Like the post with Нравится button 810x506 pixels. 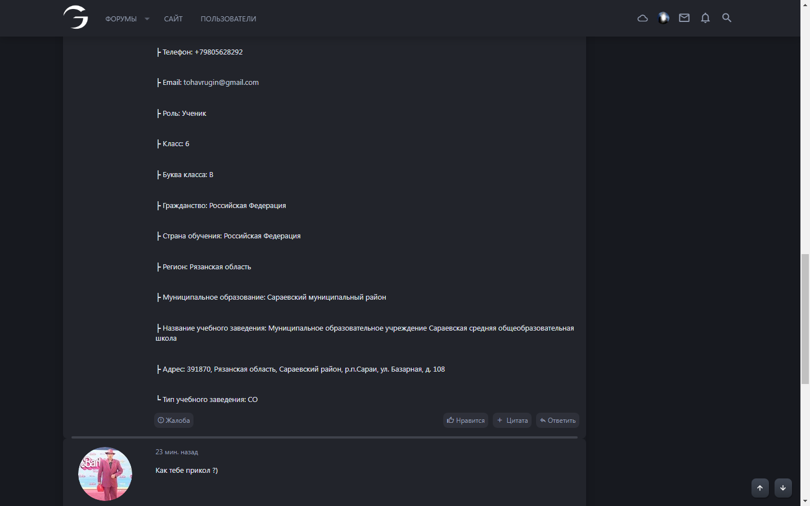pos(466,421)
